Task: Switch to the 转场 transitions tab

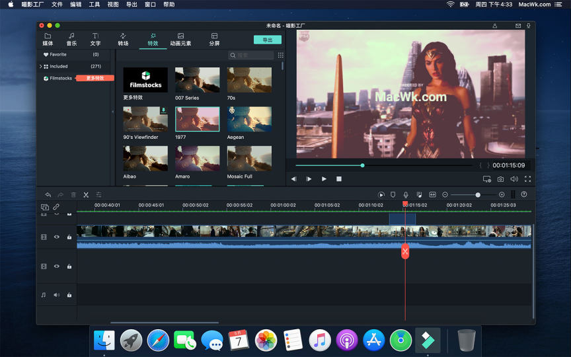Action: [x=123, y=40]
